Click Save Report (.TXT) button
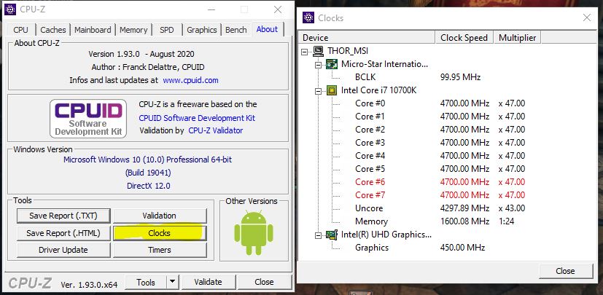 coord(63,216)
